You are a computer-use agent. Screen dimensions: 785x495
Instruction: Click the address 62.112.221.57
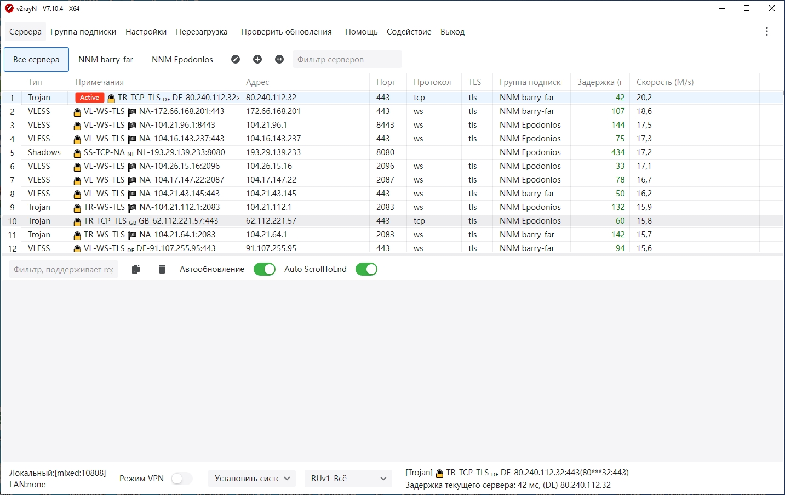pos(271,221)
